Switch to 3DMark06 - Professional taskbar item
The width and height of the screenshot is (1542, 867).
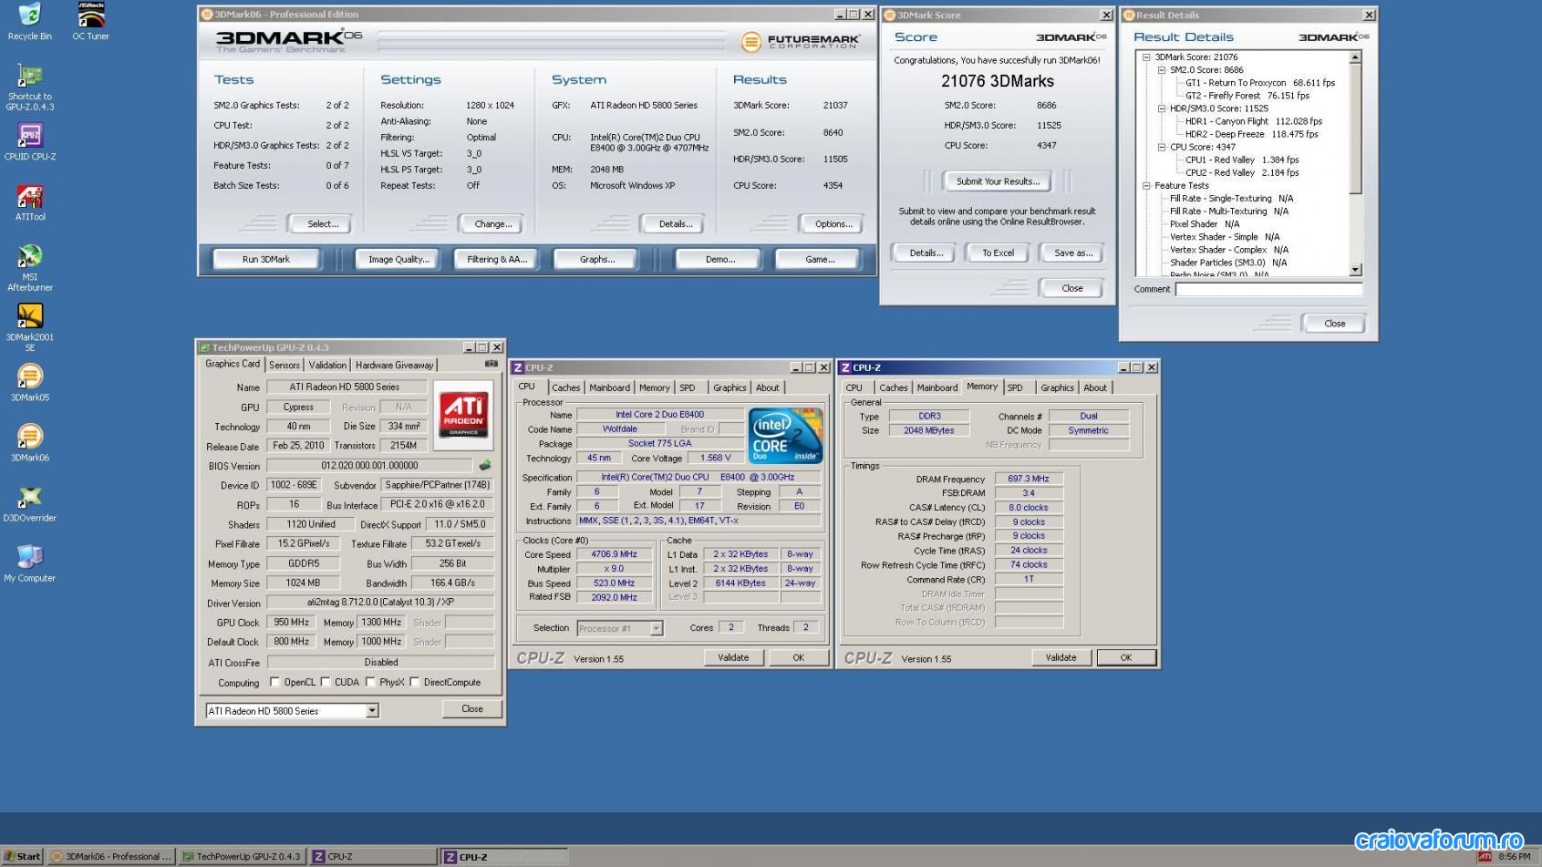110,856
